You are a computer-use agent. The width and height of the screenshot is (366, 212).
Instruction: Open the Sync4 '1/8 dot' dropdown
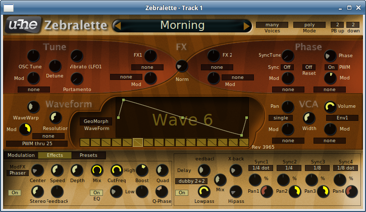point(346,168)
